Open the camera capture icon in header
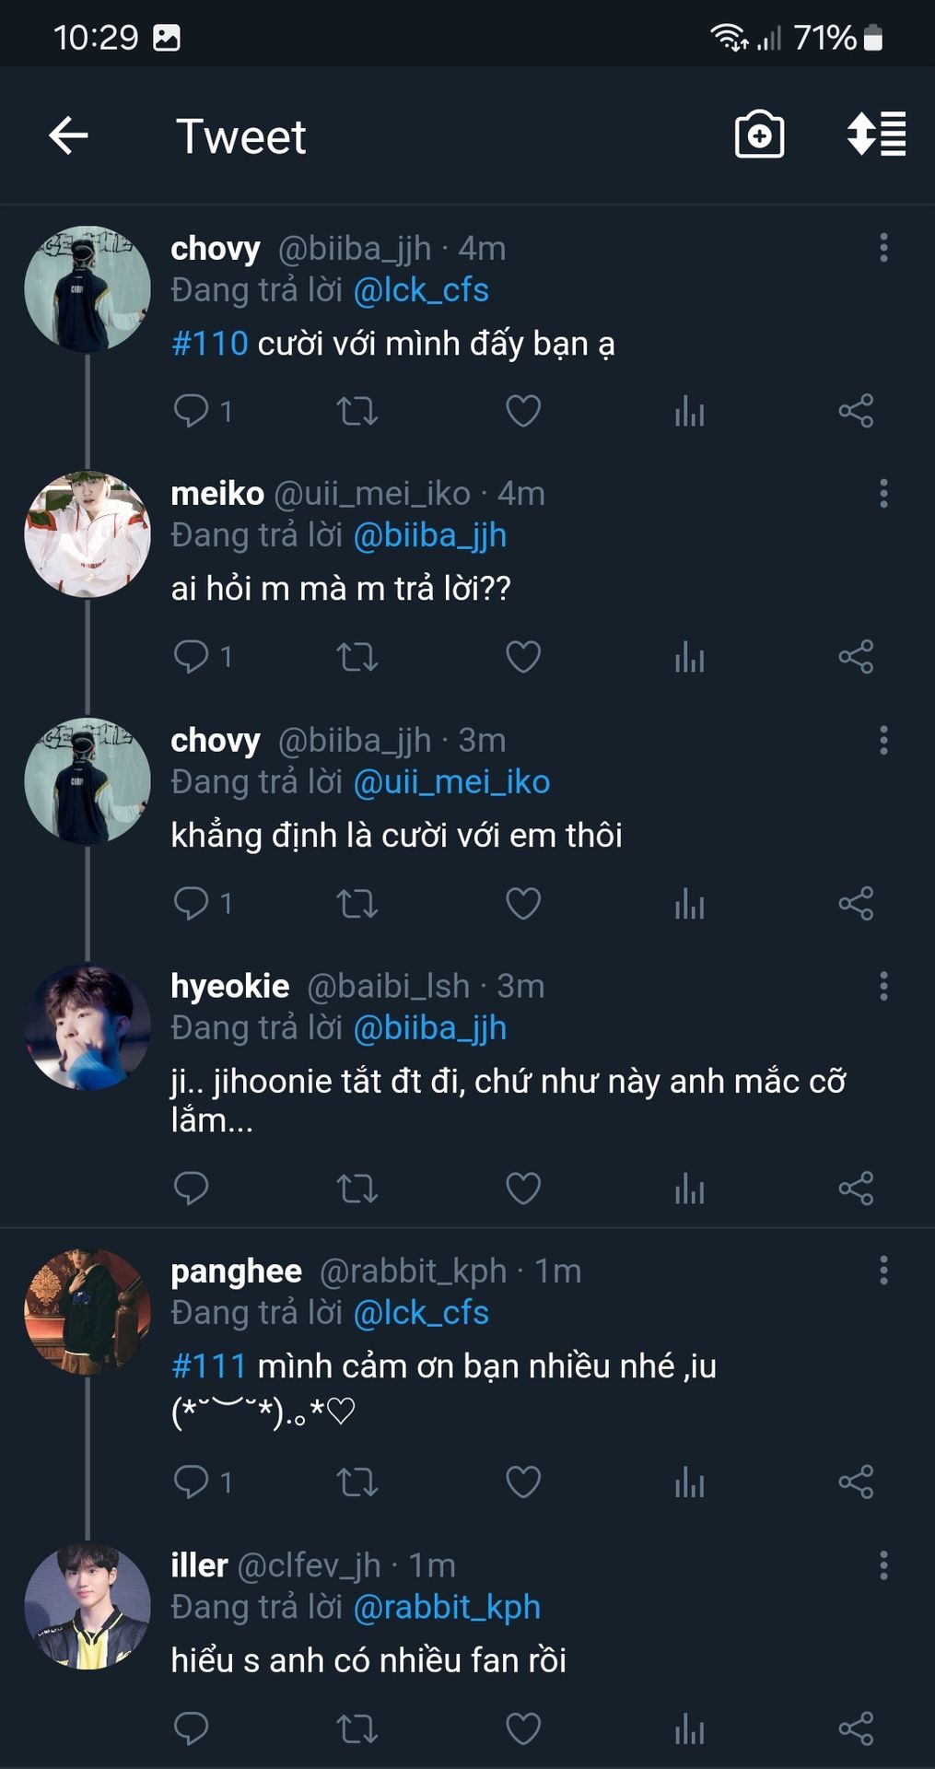 (x=759, y=135)
